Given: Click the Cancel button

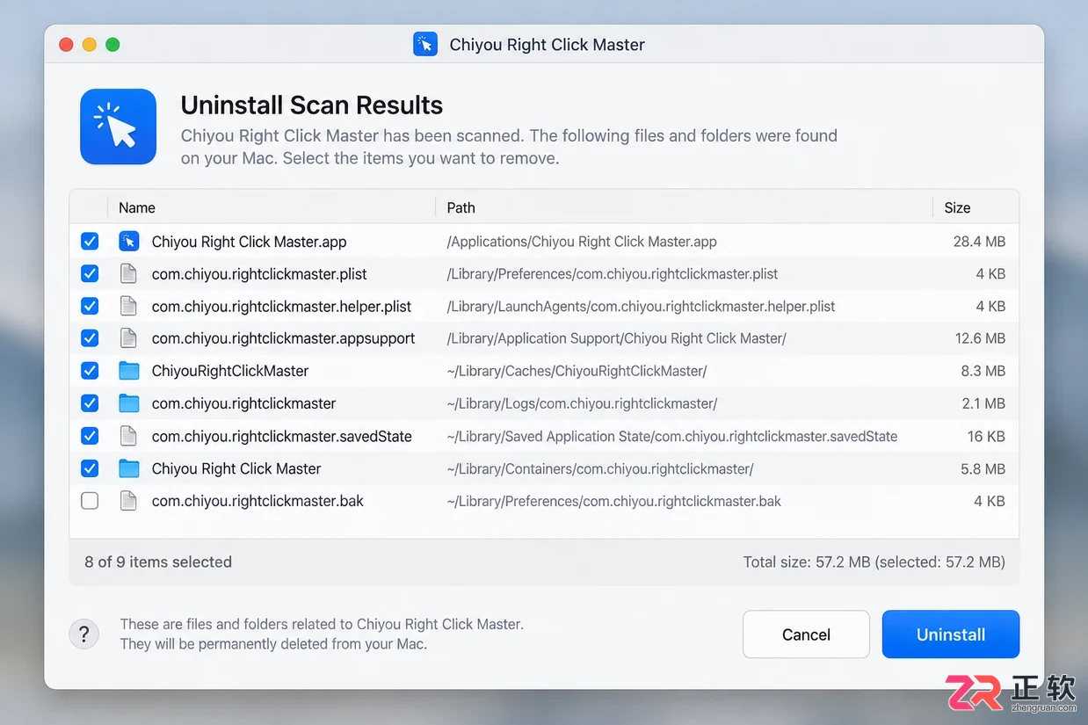Looking at the screenshot, I should pyautogui.click(x=806, y=634).
